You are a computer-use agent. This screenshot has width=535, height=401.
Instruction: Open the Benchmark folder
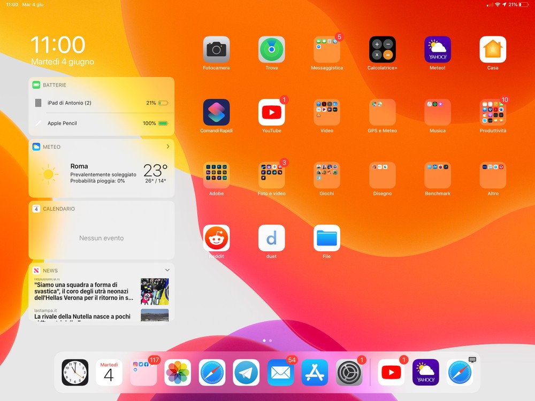(x=438, y=175)
